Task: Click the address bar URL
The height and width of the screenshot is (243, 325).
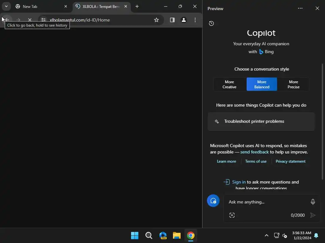Action: [x=80, y=20]
